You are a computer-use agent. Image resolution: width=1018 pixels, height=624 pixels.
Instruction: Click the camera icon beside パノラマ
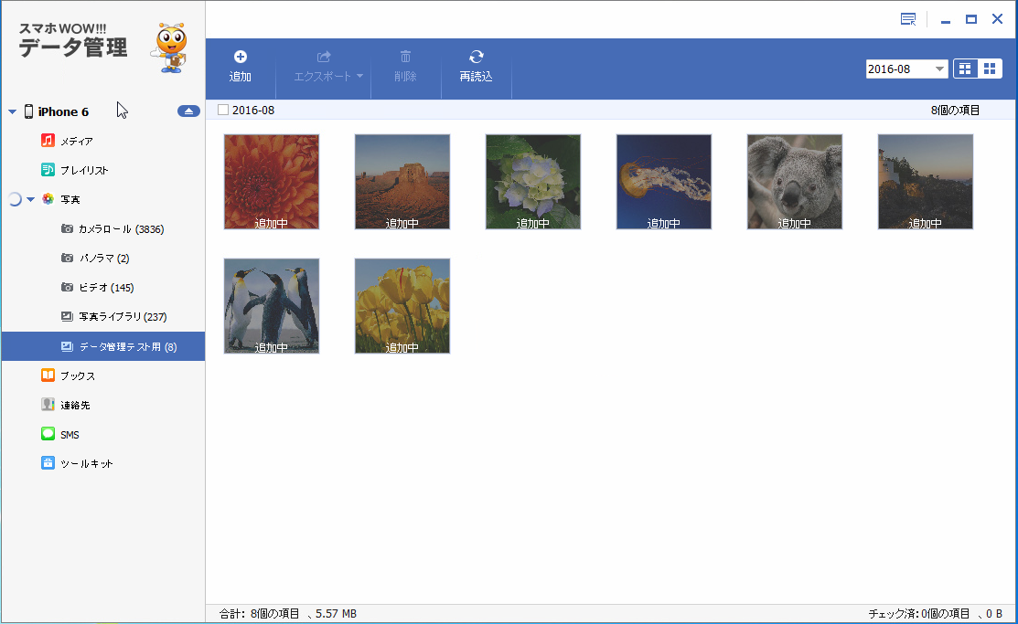point(67,258)
